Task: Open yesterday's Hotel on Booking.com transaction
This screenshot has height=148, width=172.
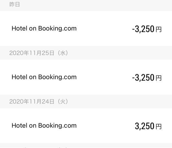Action: (x=86, y=29)
